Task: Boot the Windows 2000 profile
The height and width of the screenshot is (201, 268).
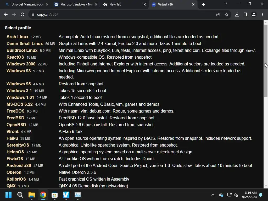Action: [21, 64]
